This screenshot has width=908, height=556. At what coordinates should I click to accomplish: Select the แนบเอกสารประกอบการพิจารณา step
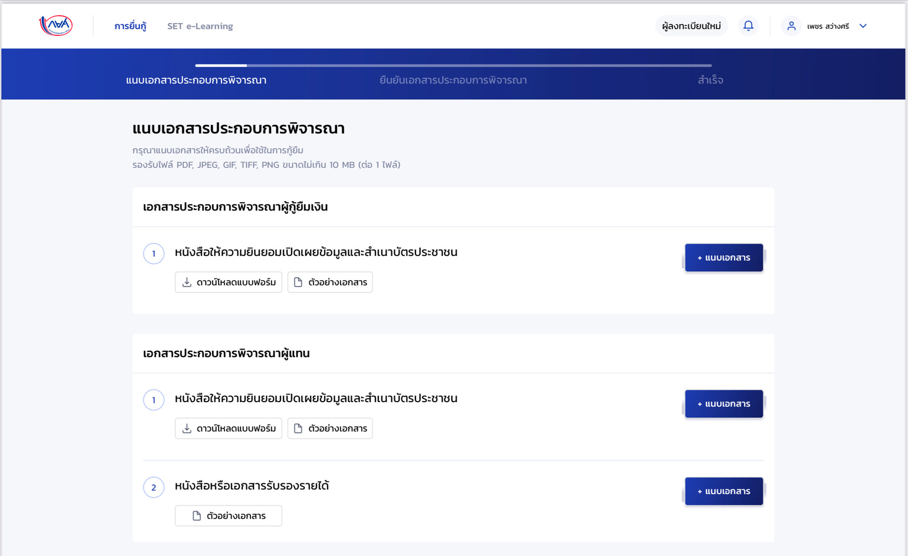click(x=196, y=80)
